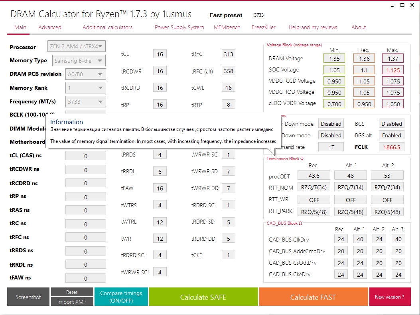Open the MEMbench tab
Viewport: 420px width, 315px height.
(x=227, y=27)
